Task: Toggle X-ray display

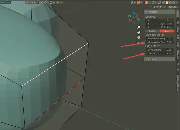Action: [159, 3]
